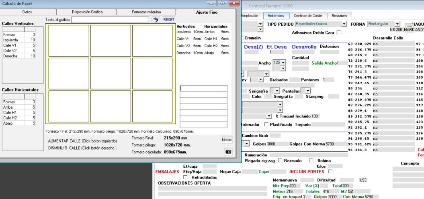The width and height of the screenshot is (424, 199).
Task: Select row '80 254' in Desarrollo list
Action: pyautogui.click(x=381, y=88)
